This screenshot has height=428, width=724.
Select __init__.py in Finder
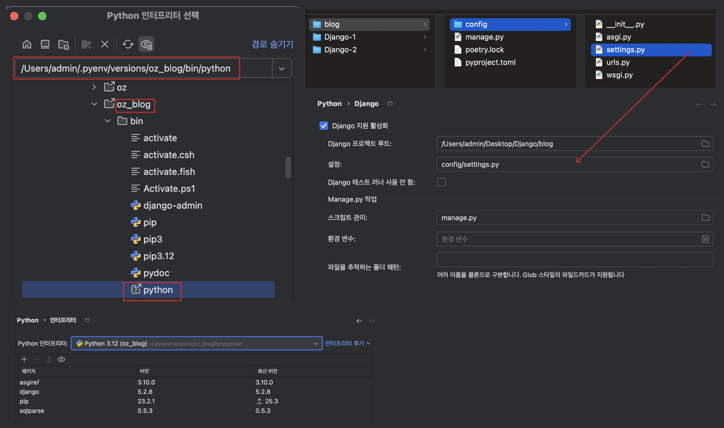click(x=651, y=24)
